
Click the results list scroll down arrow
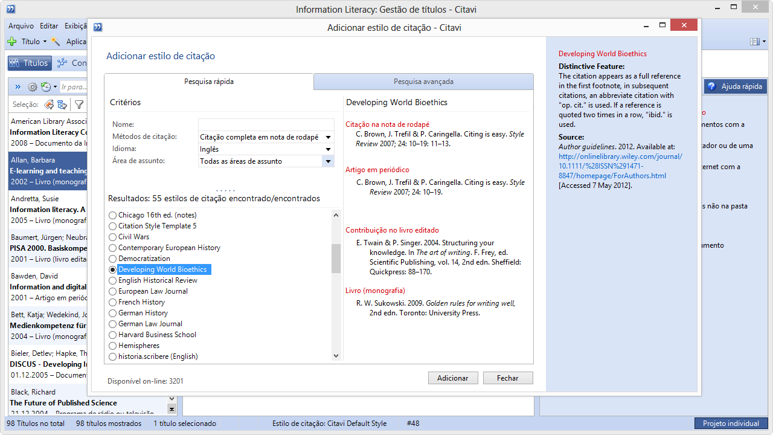point(336,356)
